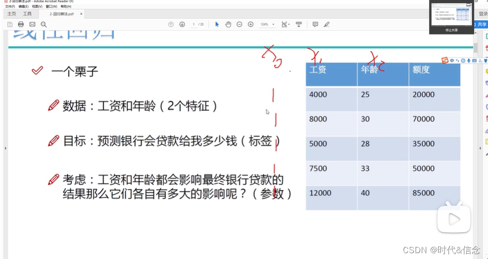
Task: Activate the highlighter pen tool
Action: coord(326,24)
